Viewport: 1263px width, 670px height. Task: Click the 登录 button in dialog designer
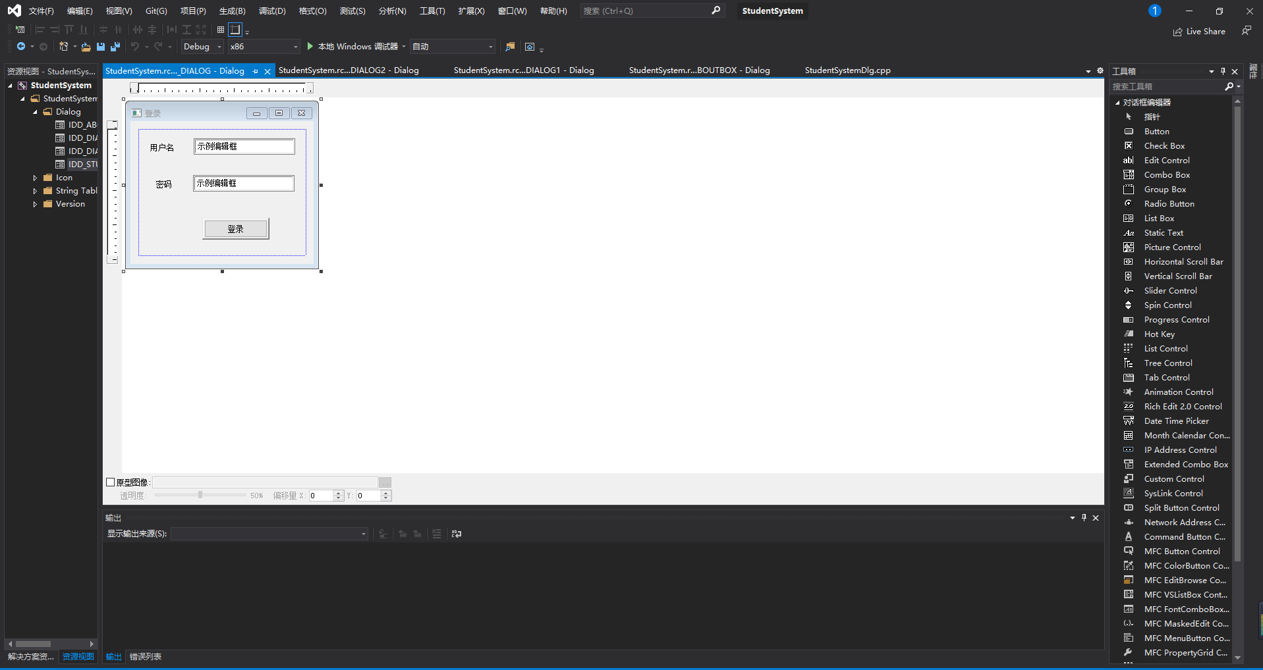tap(236, 229)
